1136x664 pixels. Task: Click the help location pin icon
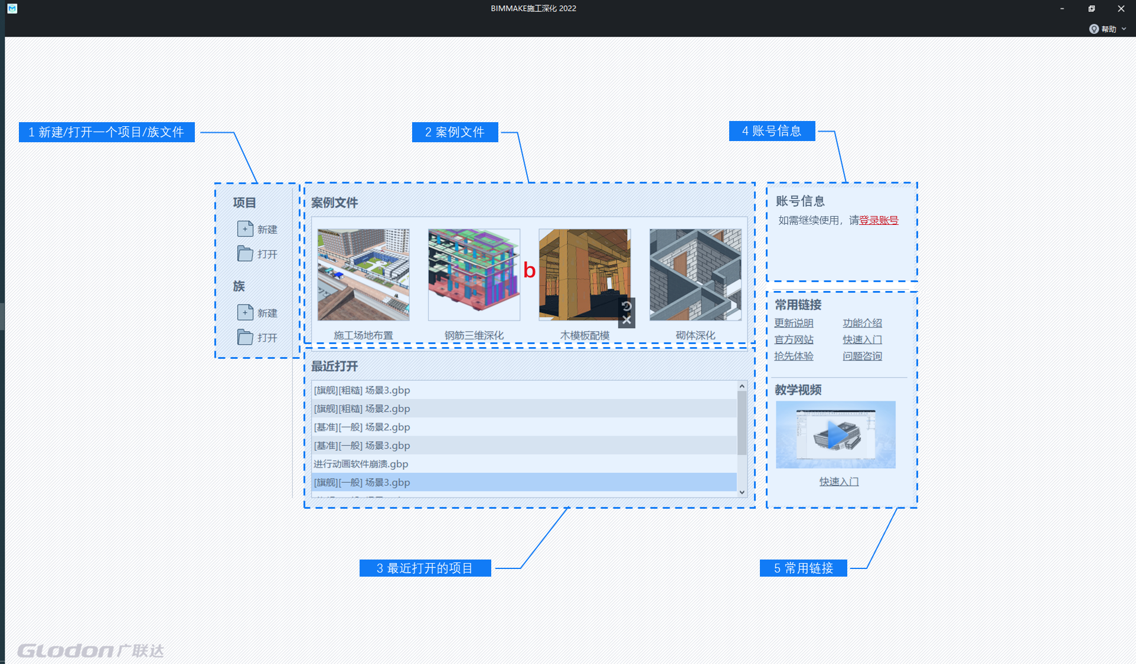click(x=1093, y=29)
